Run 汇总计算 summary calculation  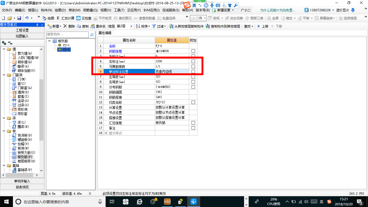tap(65, 18)
